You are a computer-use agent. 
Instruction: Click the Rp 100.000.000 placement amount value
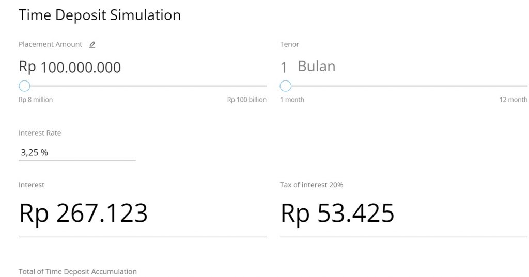click(70, 67)
